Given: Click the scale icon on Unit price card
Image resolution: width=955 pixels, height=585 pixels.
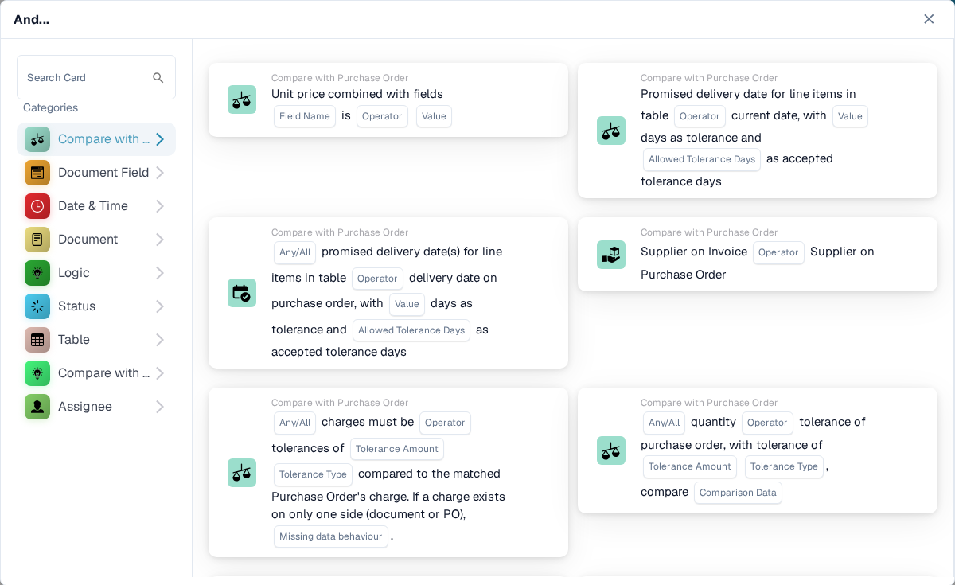Looking at the screenshot, I should pos(242,99).
